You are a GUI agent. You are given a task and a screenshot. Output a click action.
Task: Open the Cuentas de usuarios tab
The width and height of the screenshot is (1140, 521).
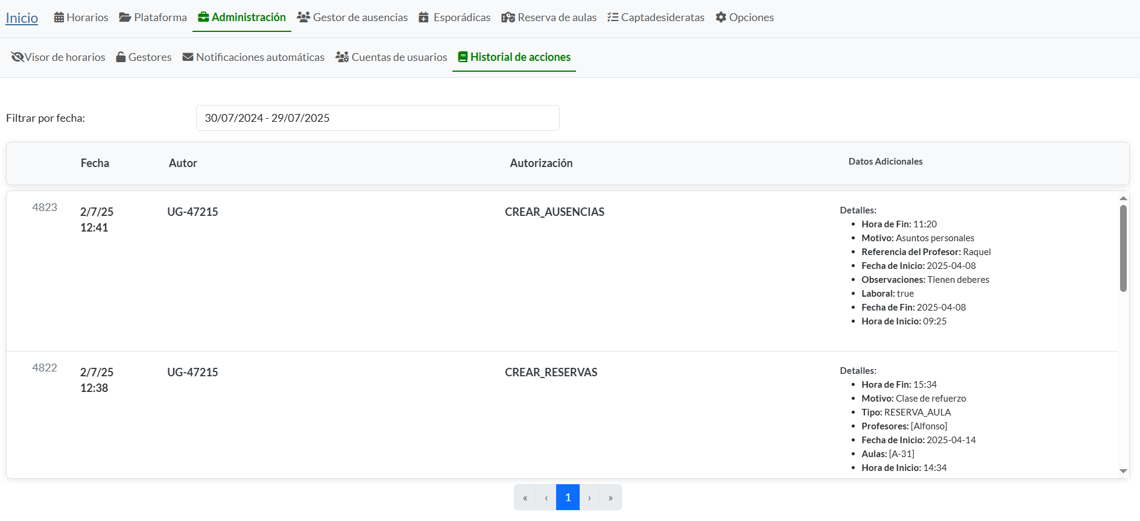[x=391, y=57]
